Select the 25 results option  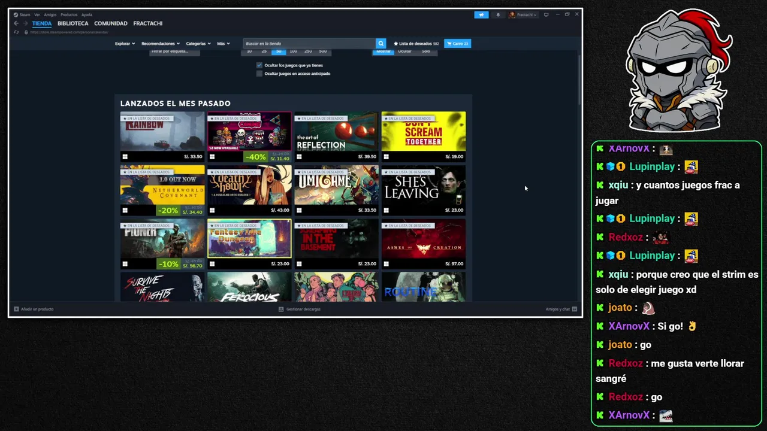click(x=264, y=51)
